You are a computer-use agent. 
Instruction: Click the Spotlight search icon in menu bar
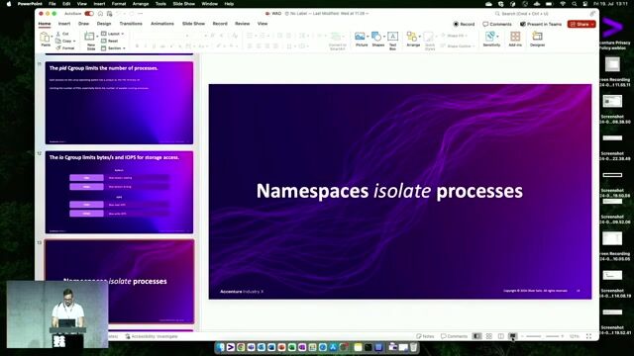pyautogui.click(x=575, y=4)
